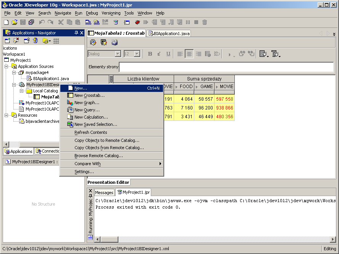Open the editor tab list chevron
This screenshot has width=339, height=254.
pos(334,34)
